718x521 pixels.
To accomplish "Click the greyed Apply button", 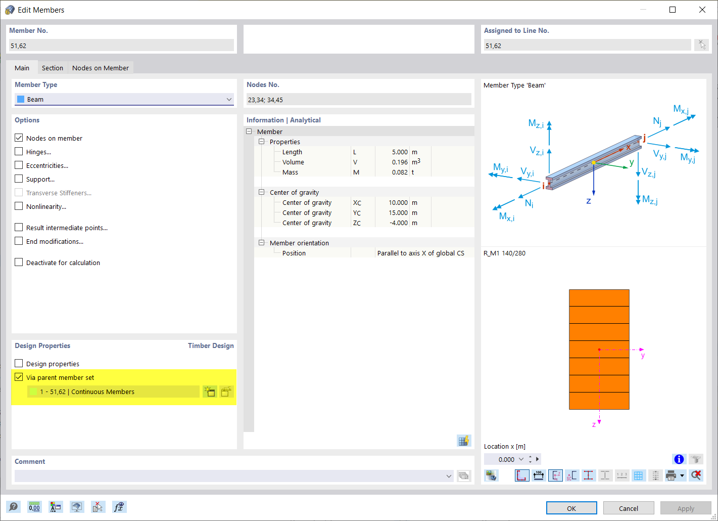I will click(x=686, y=508).
